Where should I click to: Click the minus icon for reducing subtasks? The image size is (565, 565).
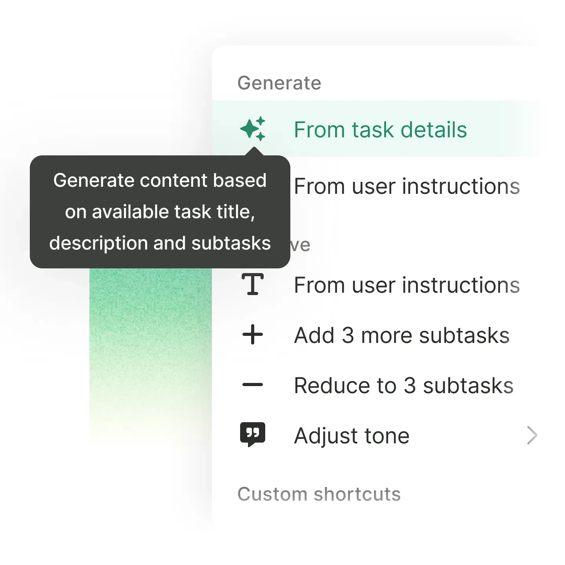253,385
